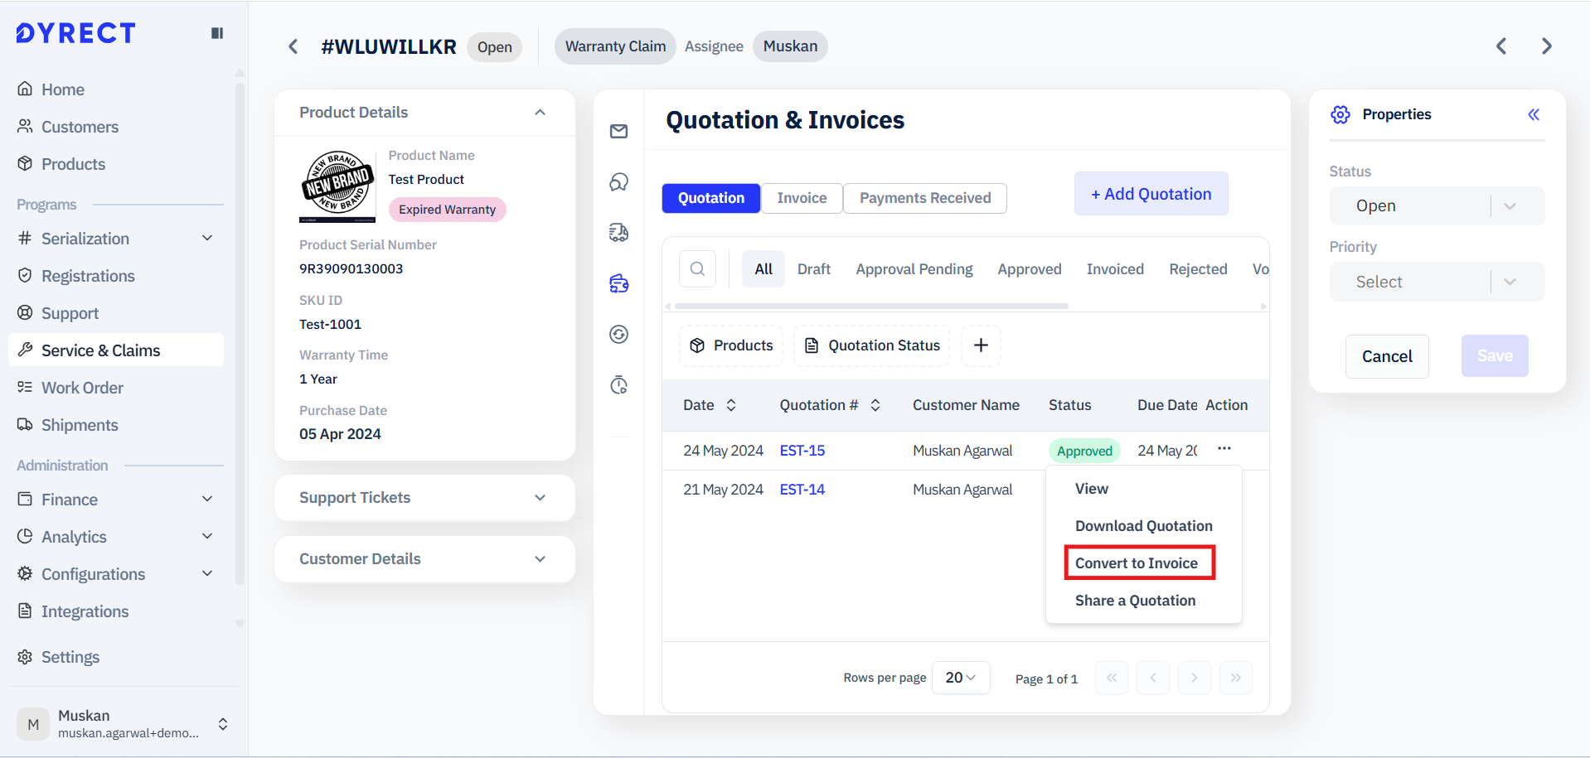Click the mail icon in vertical toolbar

pyautogui.click(x=618, y=132)
